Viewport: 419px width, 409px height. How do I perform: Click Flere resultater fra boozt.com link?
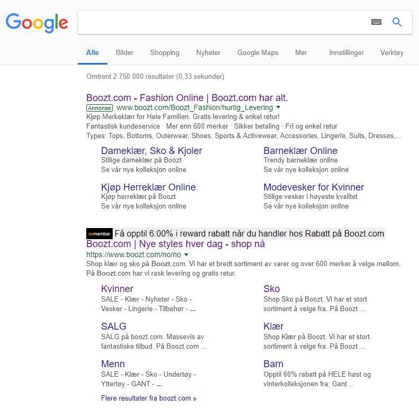click(148, 398)
